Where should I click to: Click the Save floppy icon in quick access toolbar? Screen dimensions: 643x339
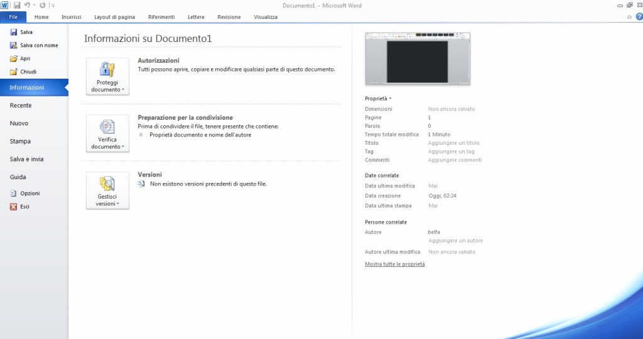(x=17, y=5)
